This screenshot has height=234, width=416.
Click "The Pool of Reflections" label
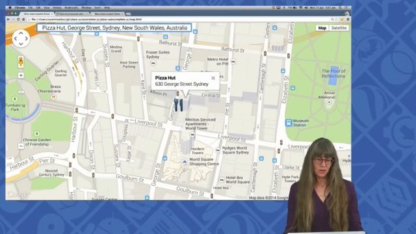coord(333,73)
